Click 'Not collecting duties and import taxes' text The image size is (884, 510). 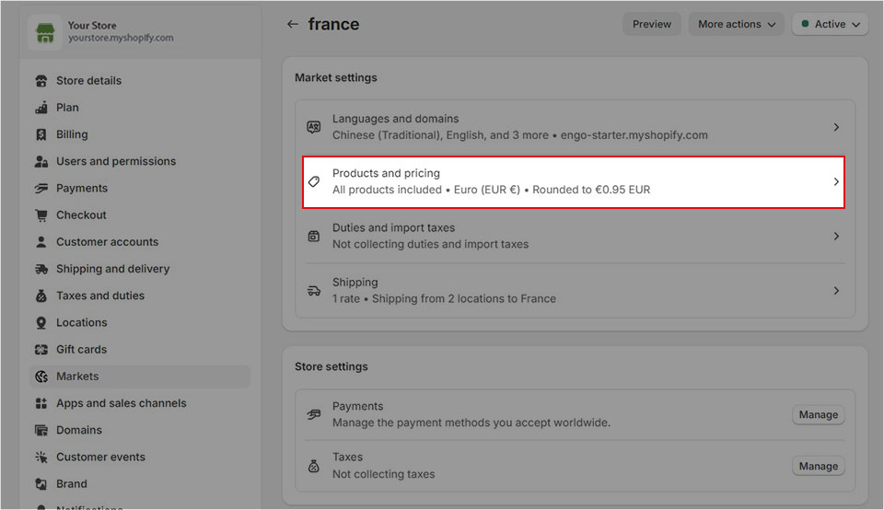[x=430, y=245]
